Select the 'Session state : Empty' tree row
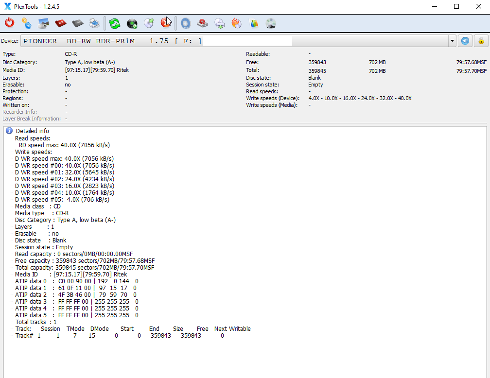The image size is (490, 378). tap(44, 247)
